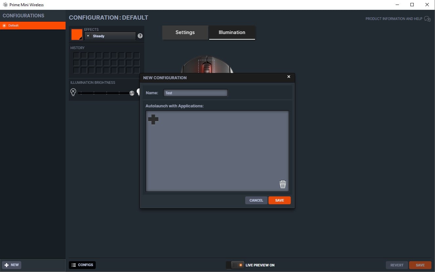The width and height of the screenshot is (435, 272).
Task: Open Product Information and Help chat icon
Action: (427, 19)
